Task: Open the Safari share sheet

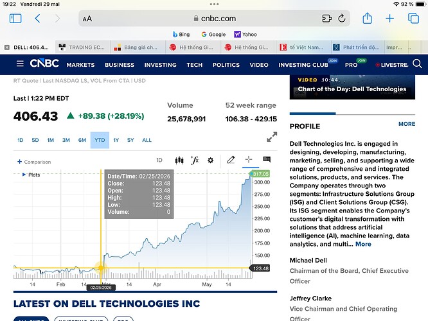Action: click(367, 18)
